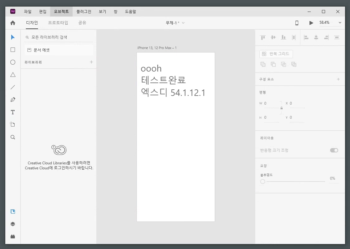Select the Pen tool

[x=13, y=100]
